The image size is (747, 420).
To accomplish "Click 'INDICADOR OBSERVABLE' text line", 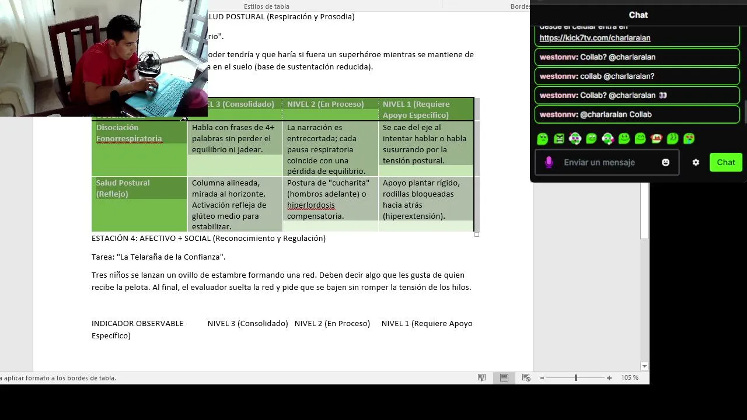I will point(137,323).
